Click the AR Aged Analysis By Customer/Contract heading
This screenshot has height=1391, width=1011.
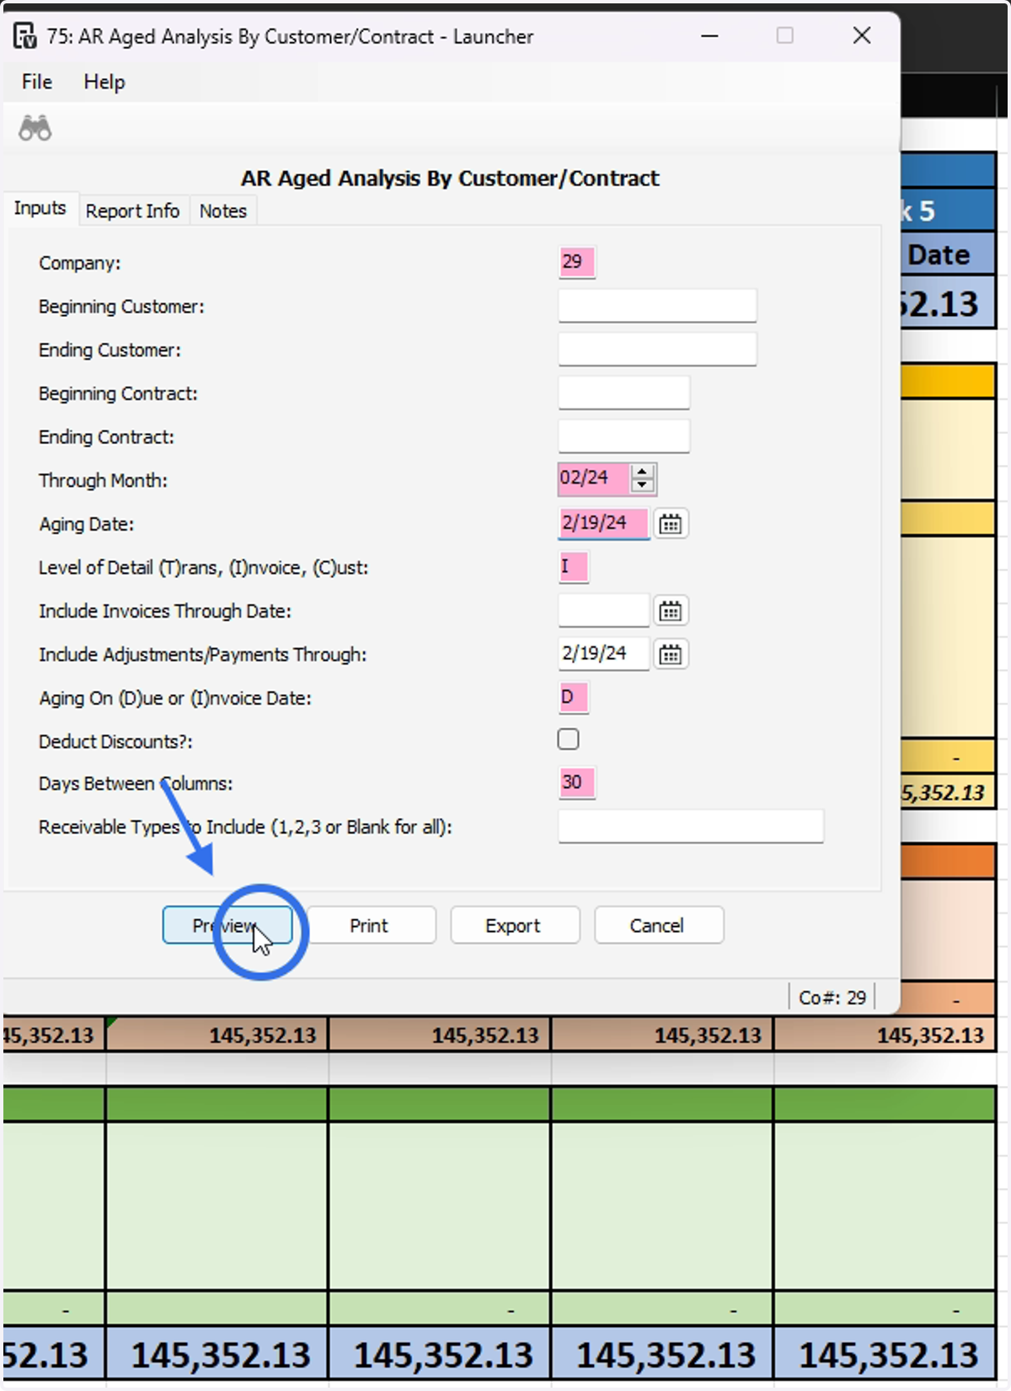click(x=450, y=179)
